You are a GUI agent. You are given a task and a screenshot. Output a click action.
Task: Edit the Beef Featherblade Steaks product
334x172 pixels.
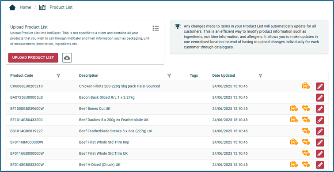tap(320, 131)
